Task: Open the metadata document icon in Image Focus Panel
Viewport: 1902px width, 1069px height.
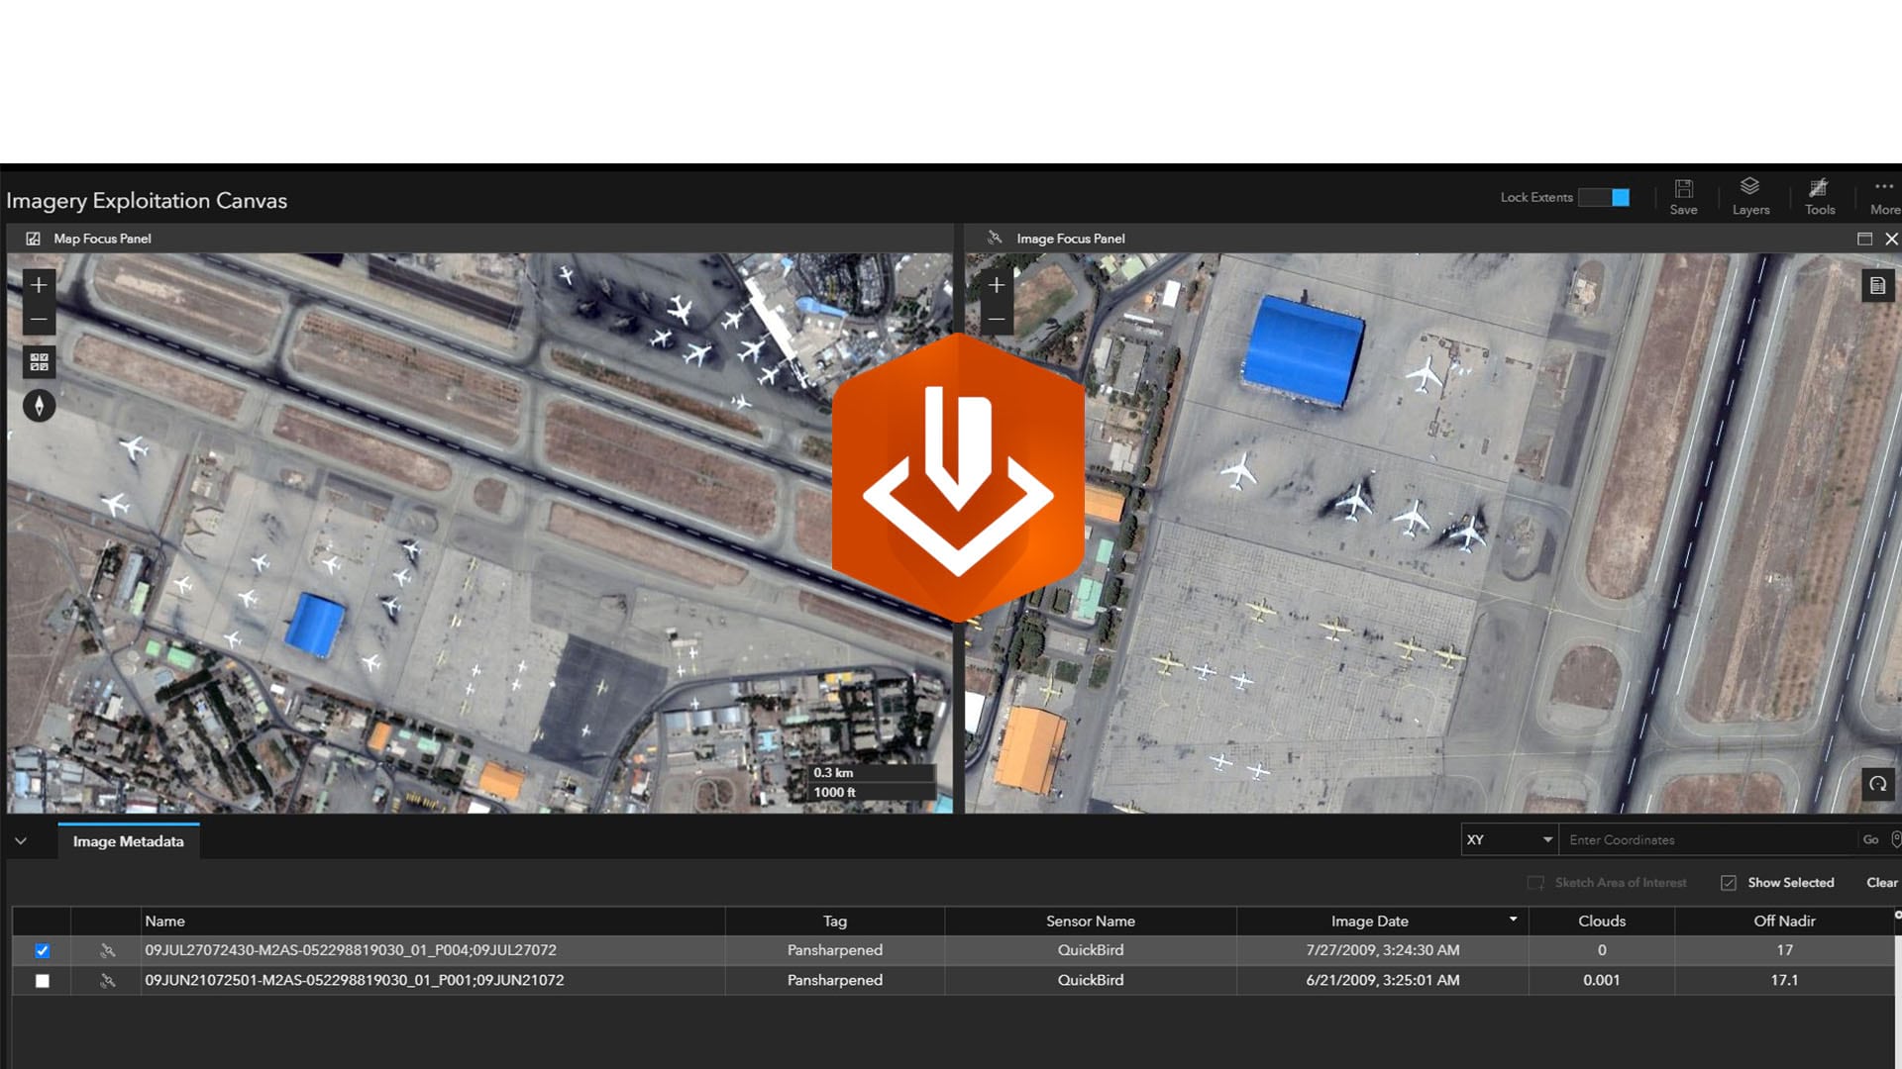Action: pos(1878,285)
